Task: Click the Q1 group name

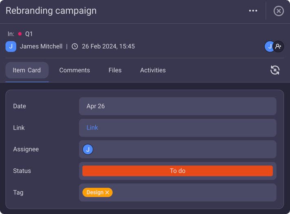Action: tap(29, 34)
